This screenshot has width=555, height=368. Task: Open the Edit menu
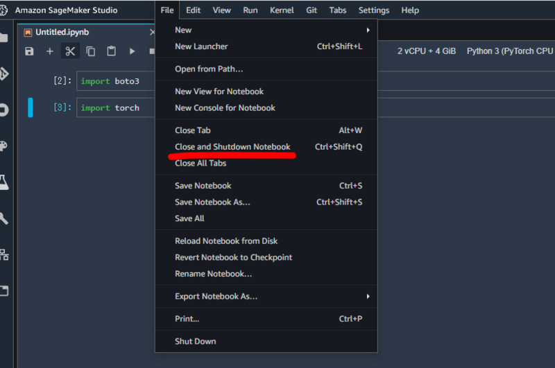[194, 10]
